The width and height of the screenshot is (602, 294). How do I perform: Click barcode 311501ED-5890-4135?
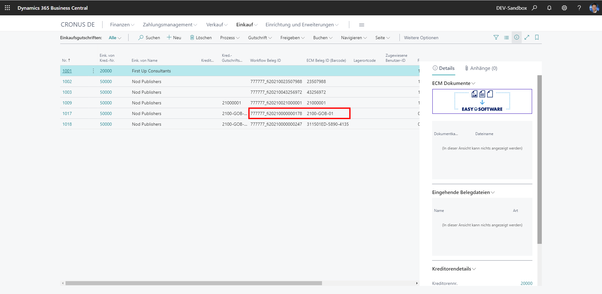click(x=328, y=124)
